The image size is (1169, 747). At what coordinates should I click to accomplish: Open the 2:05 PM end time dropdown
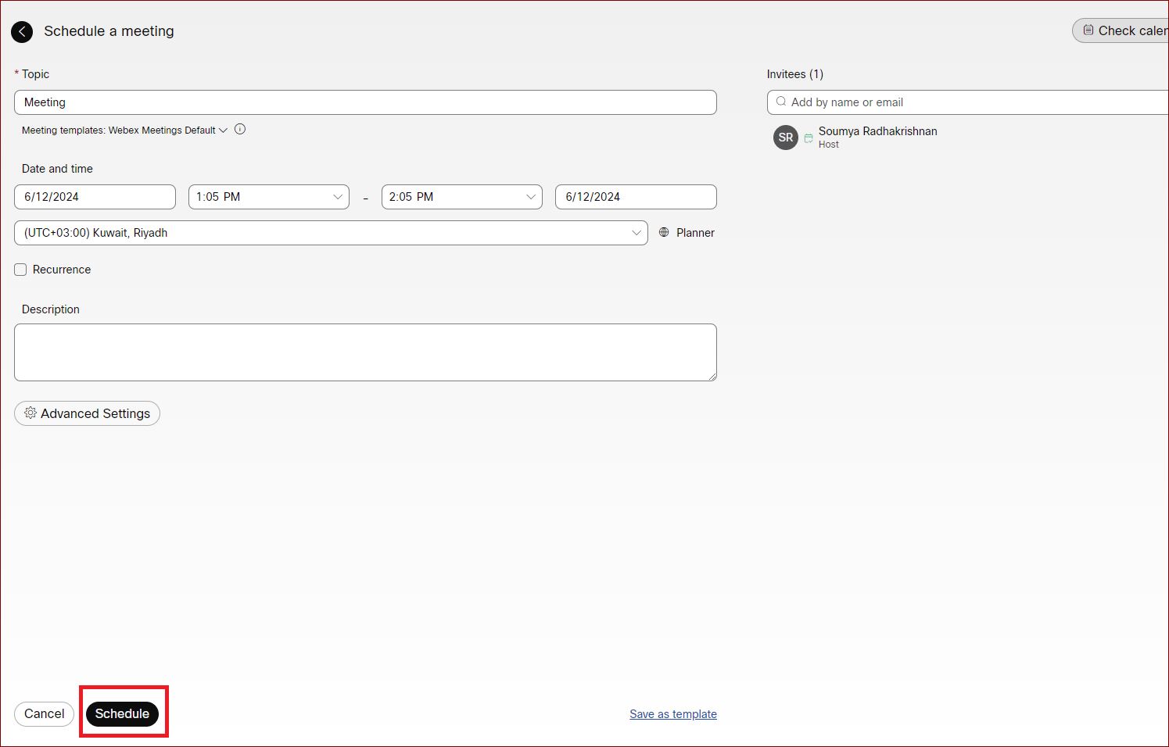click(x=462, y=197)
